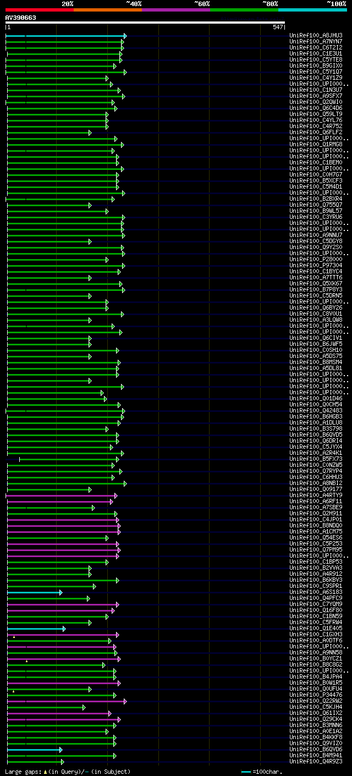The height and width of the screenshot is (776, 352).
Task: Select the UniRef100_Q61IX2 label
Action: tap(316, 713)
